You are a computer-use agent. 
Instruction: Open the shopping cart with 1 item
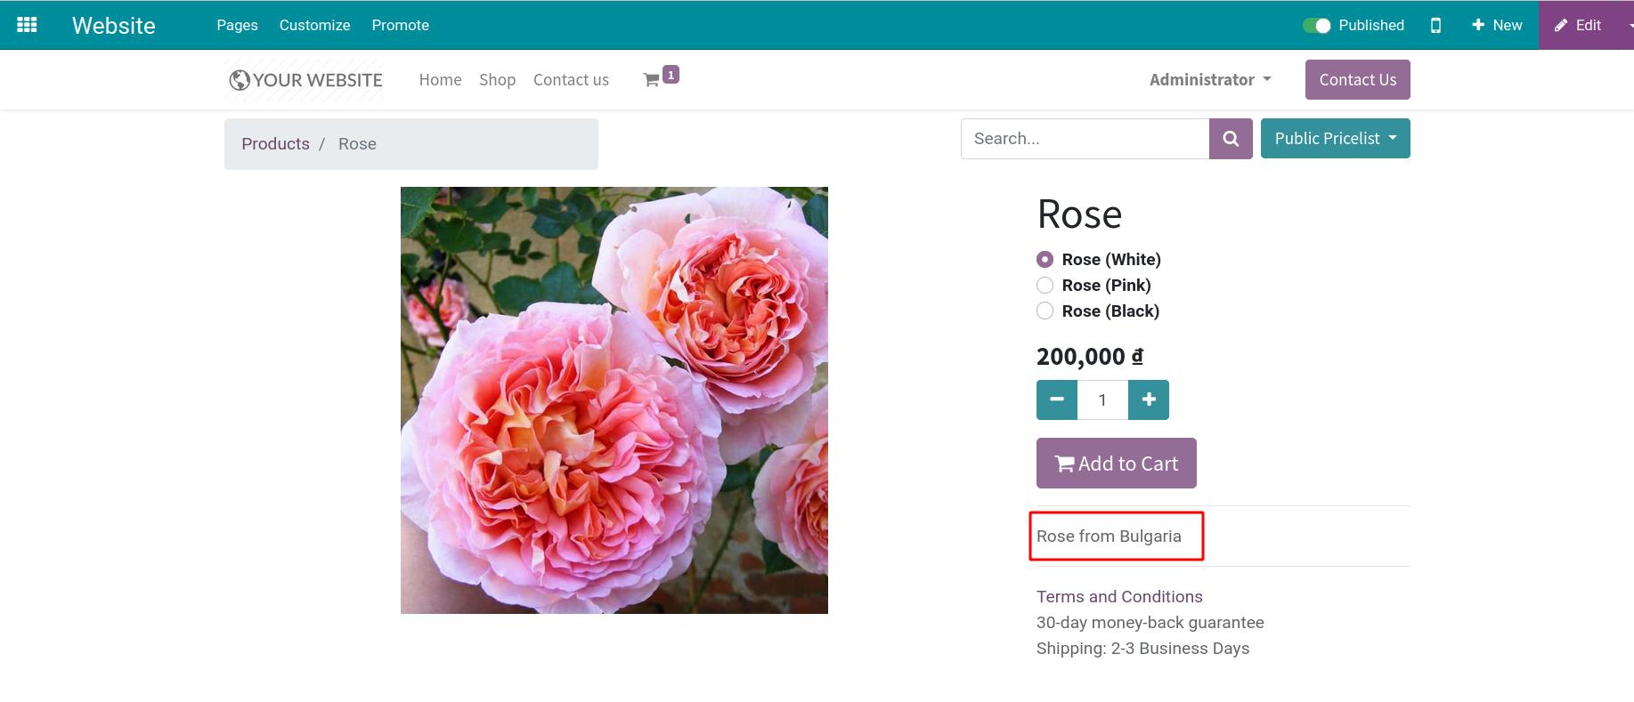[656, 79]
